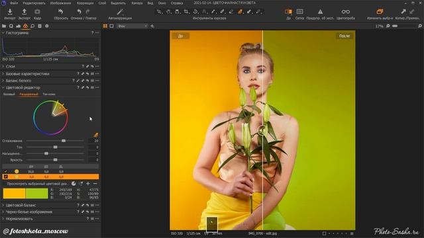Switch viewer to multi-view grid mode

[105, 26]
